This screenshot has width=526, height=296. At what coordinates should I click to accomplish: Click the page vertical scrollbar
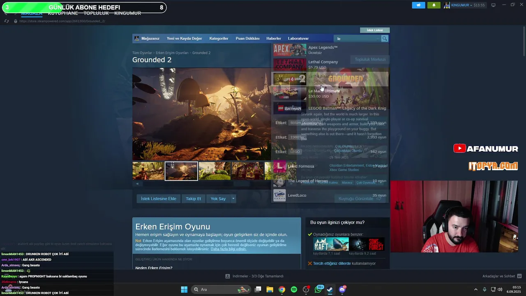pos(524,41)
